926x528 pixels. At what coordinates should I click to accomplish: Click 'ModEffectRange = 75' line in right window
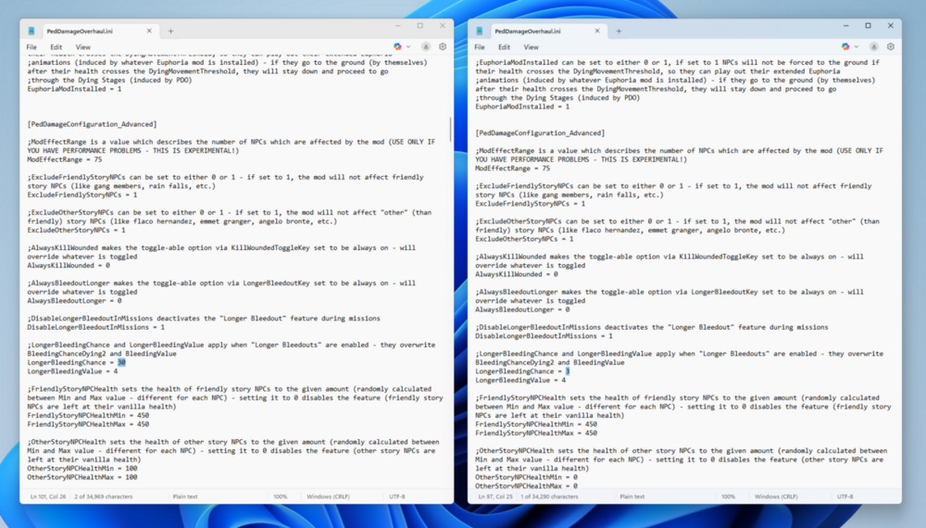[513, 169]
